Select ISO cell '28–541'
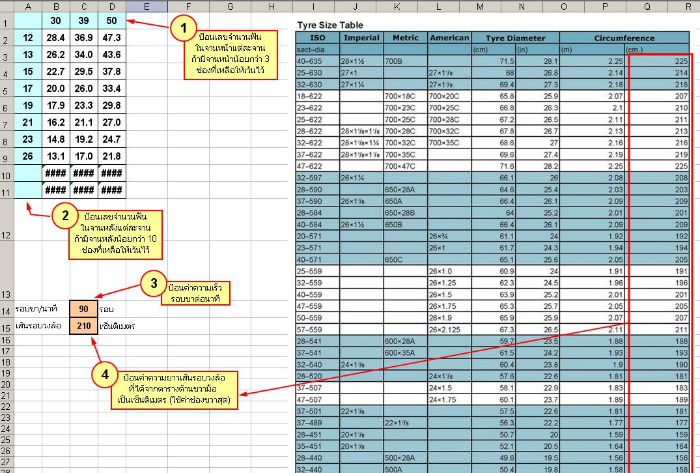Screen dimensions: 700x473 coord(317,341)
